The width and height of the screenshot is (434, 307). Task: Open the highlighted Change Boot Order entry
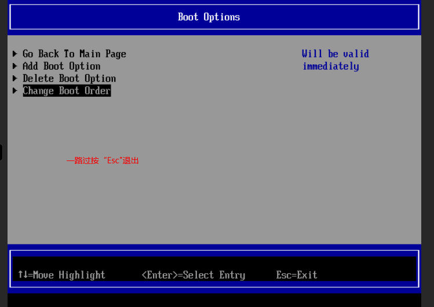coord(67,91)
